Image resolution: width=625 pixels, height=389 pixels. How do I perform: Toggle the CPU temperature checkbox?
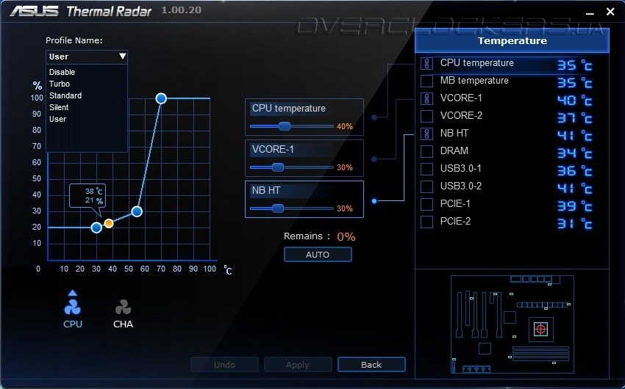(x=426, y=63)
